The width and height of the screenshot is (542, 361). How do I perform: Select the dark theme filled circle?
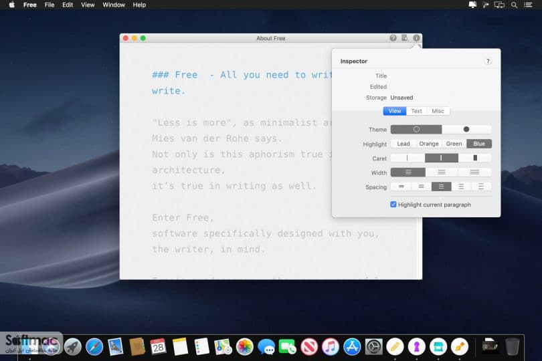(466, 129)
